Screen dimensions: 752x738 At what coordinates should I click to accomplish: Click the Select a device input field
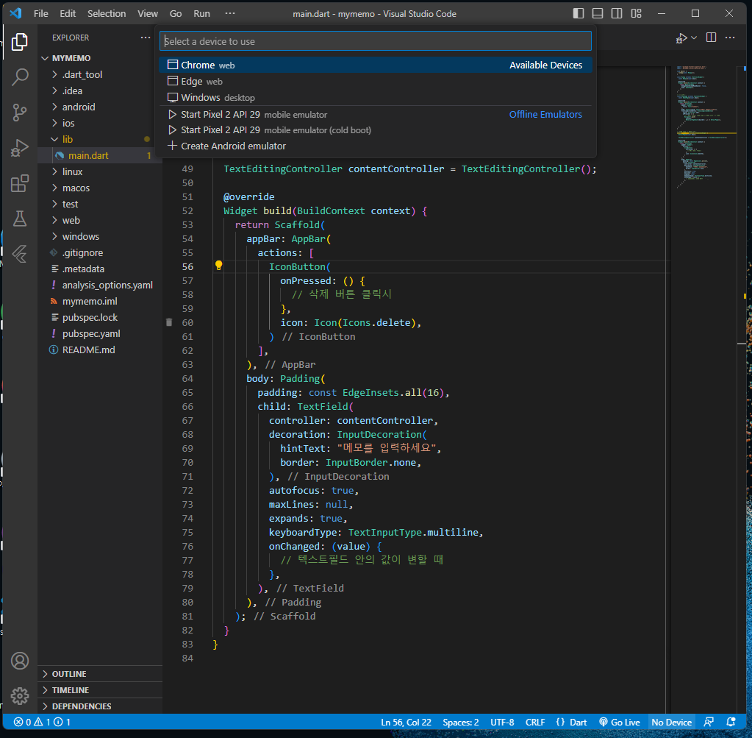point(376,41)
